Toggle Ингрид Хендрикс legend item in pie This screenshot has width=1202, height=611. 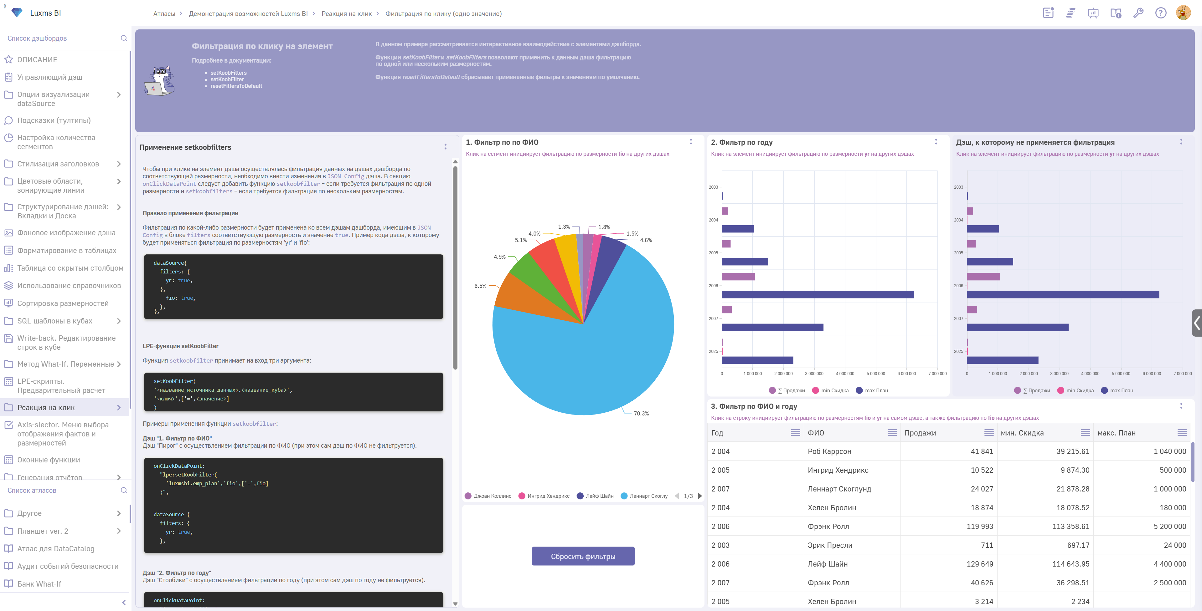point(544,496)
